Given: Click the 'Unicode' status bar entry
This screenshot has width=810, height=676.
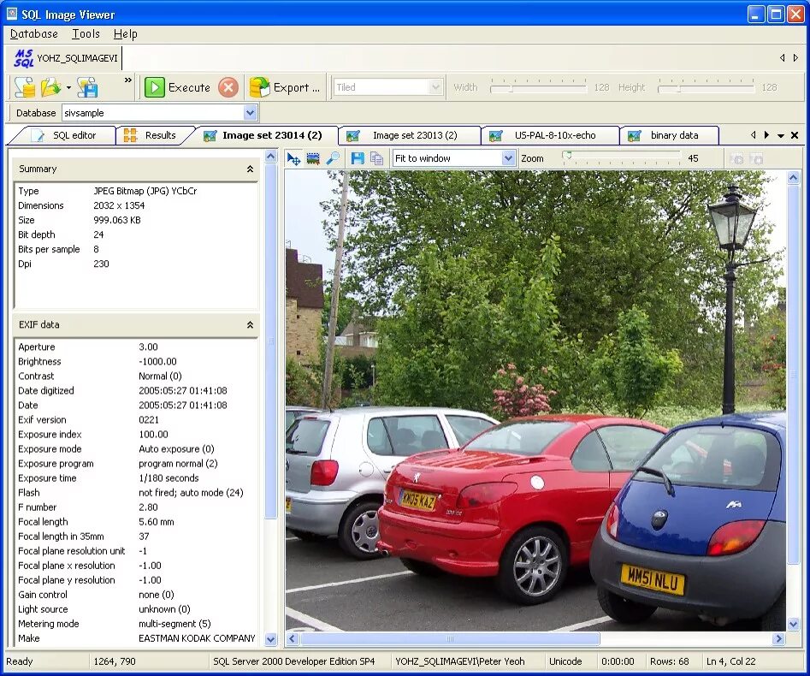Looking at the screenshot, I should click(x=565, y=661).
